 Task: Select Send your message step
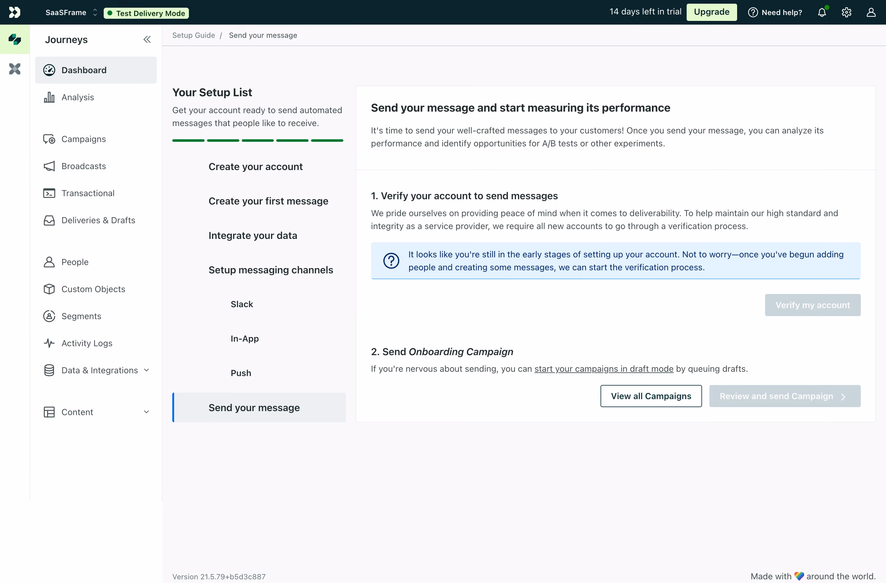259,407
